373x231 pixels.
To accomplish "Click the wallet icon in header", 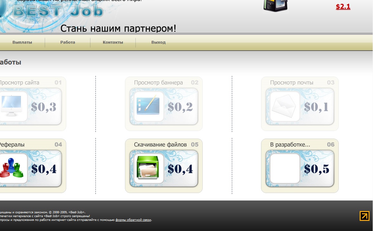I will pyautogui.click(x=275, y=6).
